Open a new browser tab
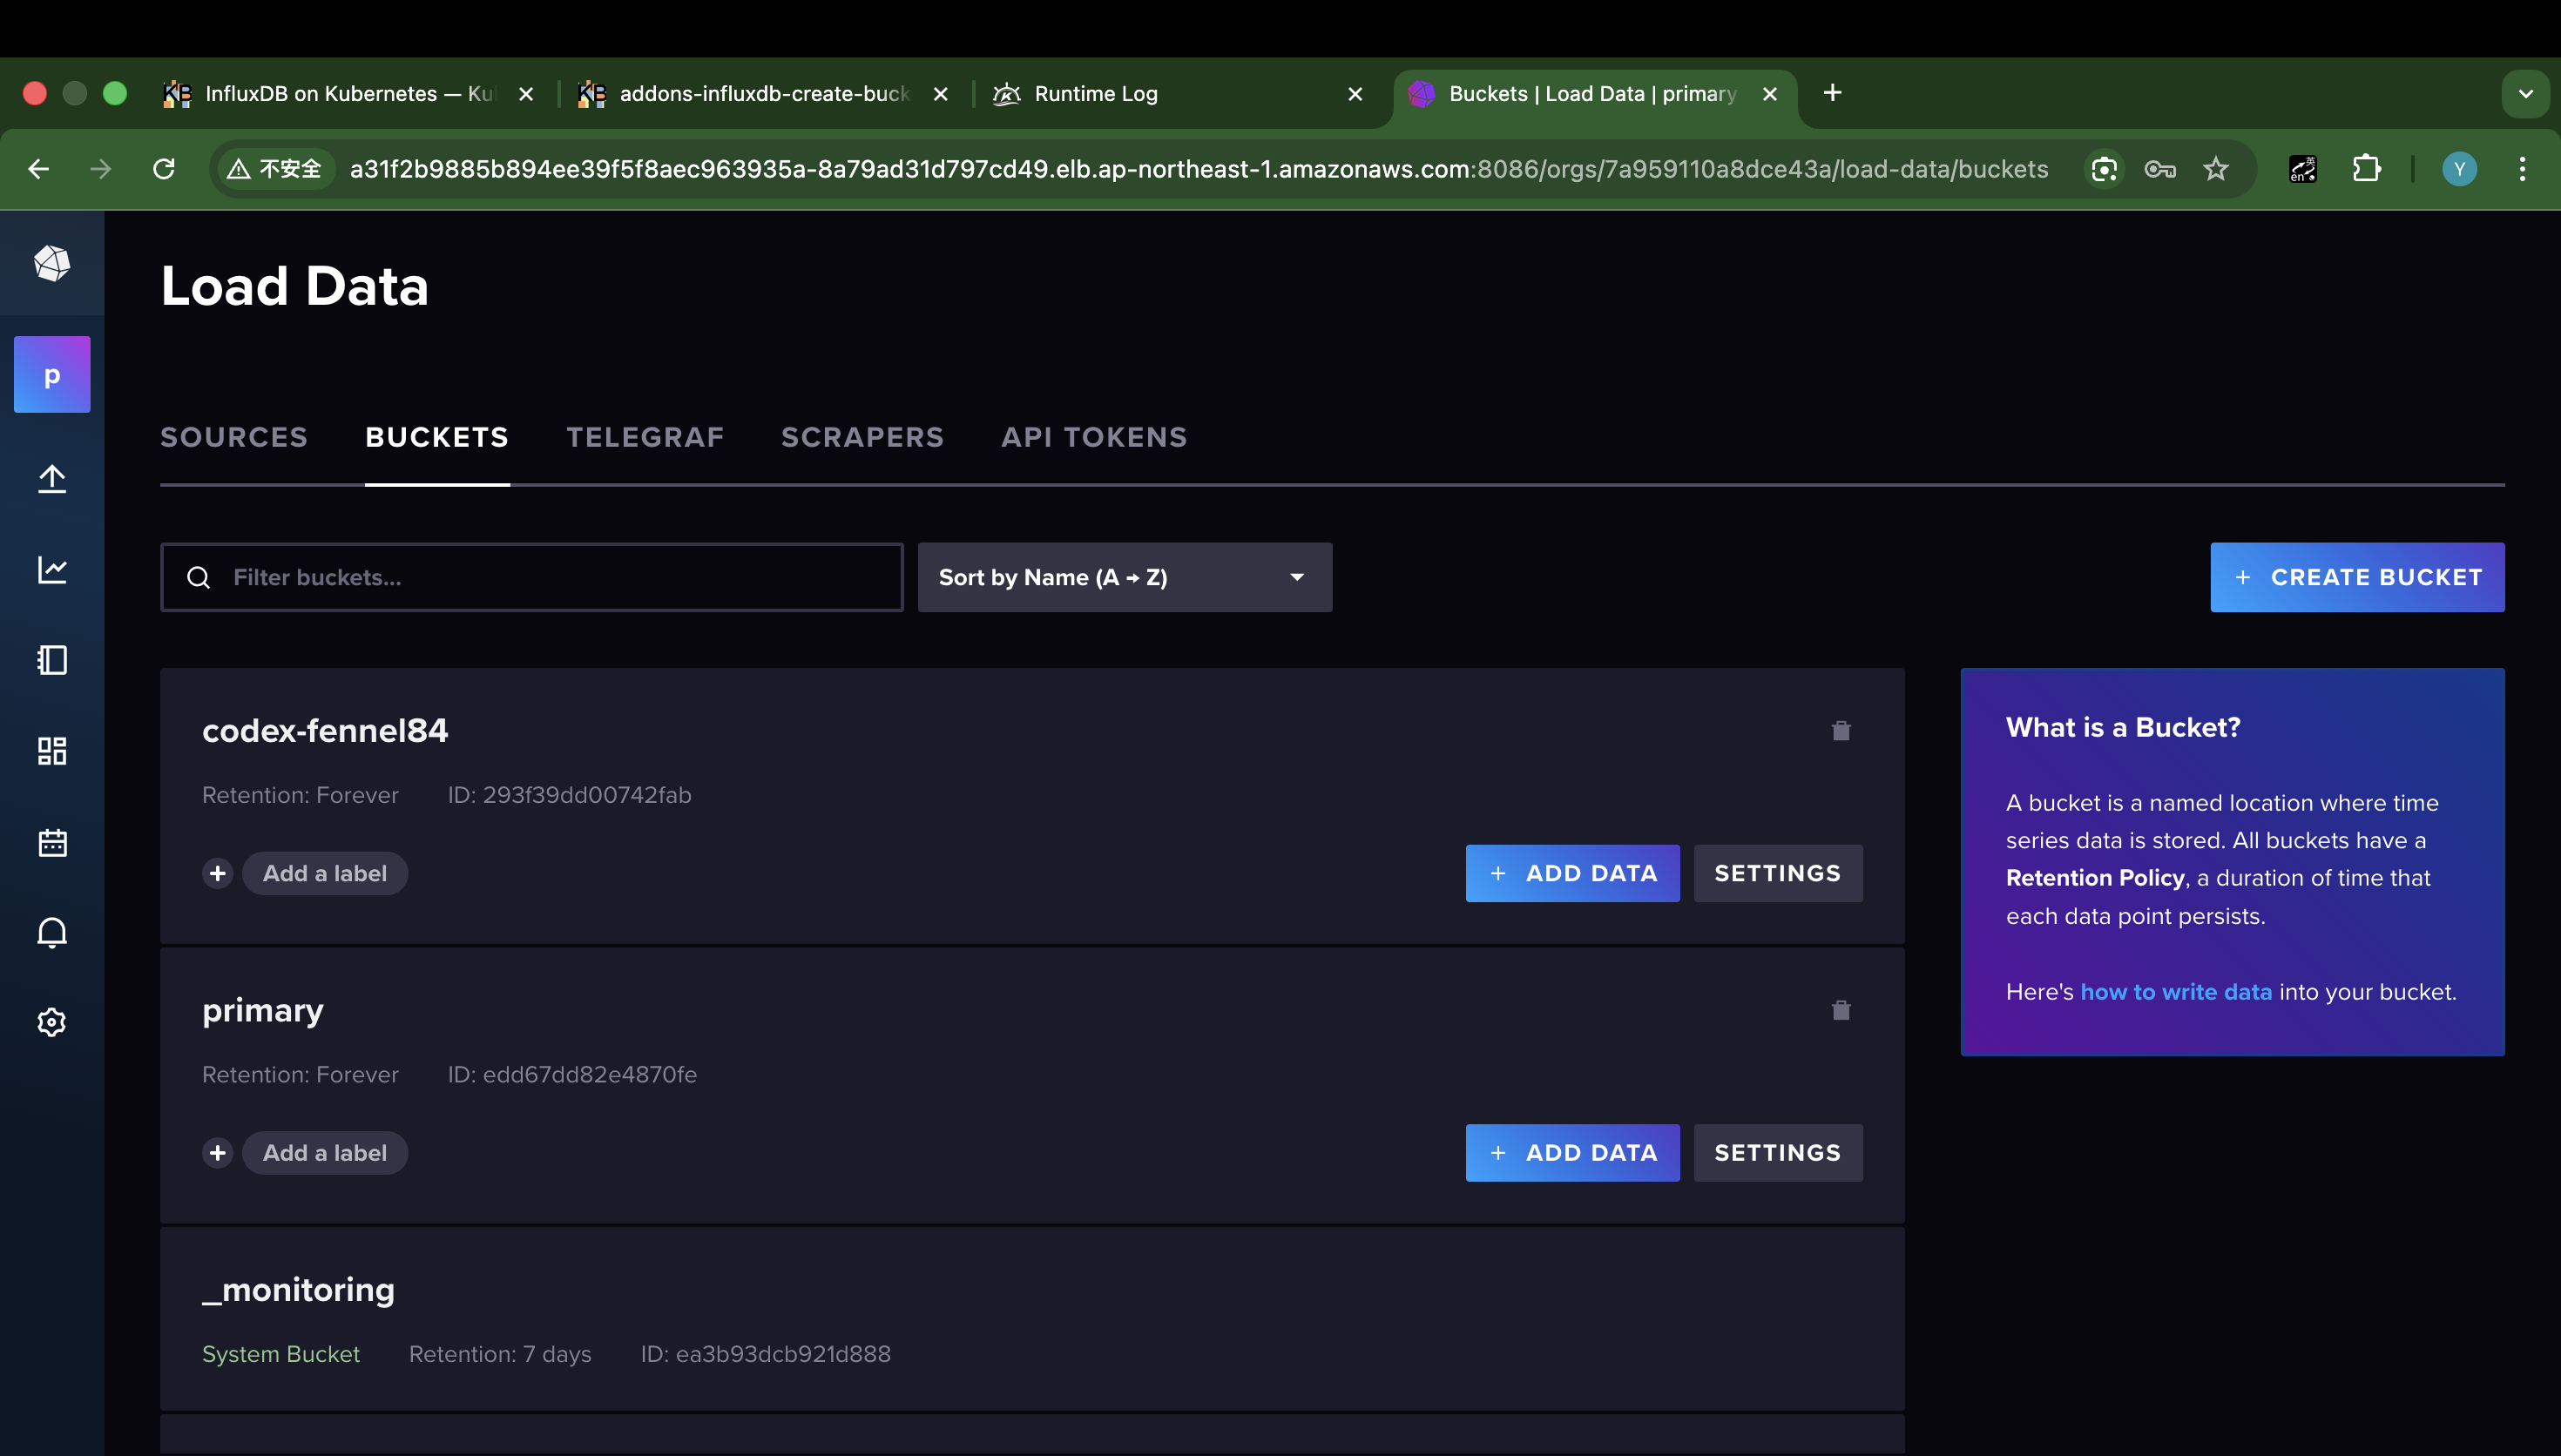Screen dimensions: 2561x1456 [1832, 93]
